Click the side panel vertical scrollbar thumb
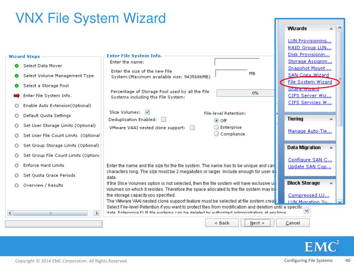The image size is (354, 265). (340, 79)
